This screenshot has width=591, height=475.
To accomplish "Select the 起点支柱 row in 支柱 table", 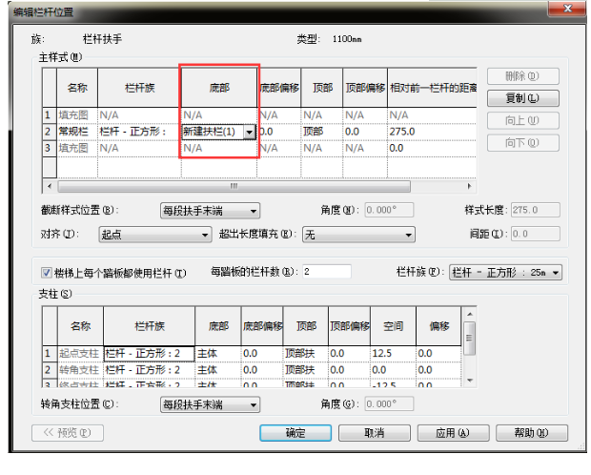I will [x=78, y=353].
